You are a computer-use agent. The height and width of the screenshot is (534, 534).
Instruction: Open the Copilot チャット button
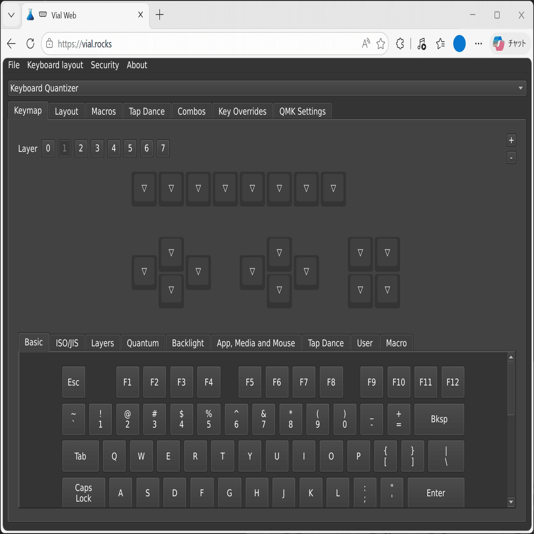pos(509,44)
